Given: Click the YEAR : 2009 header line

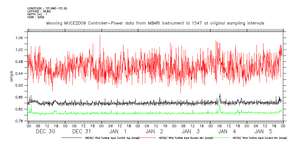Looking at the screenshot, I should (36, 17).
